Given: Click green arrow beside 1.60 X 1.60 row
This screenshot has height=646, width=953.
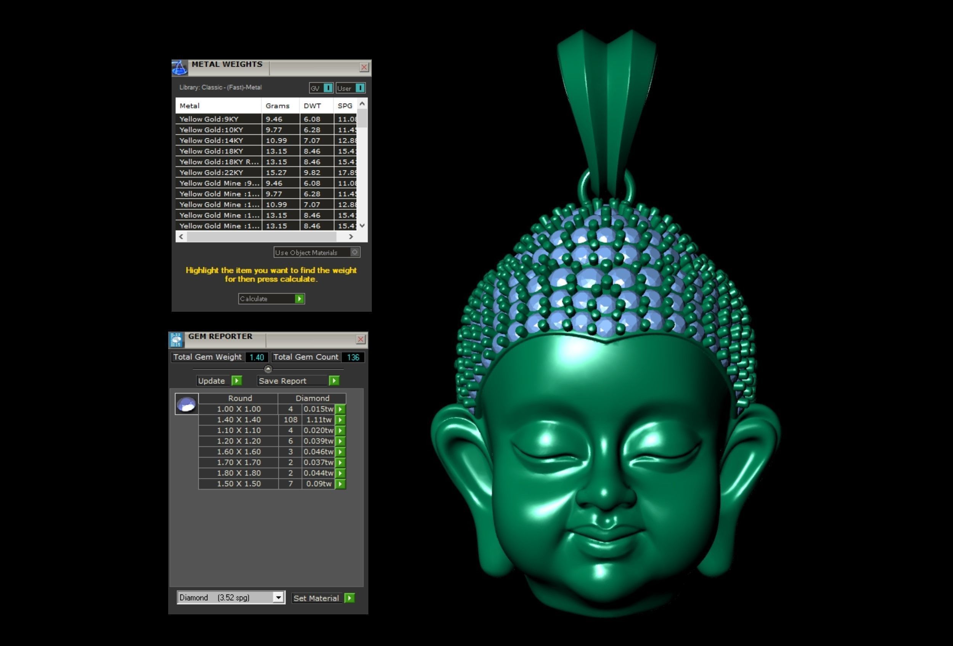Looking at the screenshot, I should 340,452.
